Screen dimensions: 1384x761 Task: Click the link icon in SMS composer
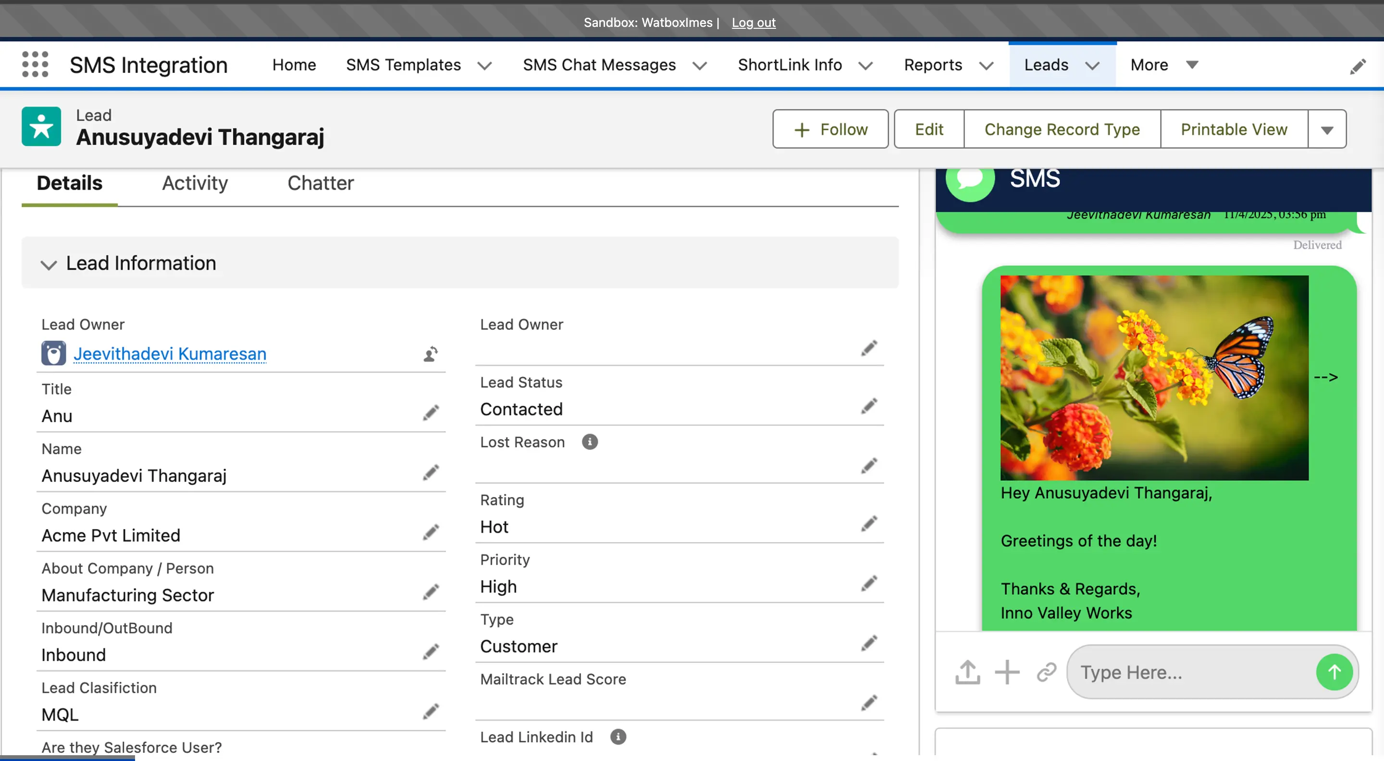(1047, 672)
